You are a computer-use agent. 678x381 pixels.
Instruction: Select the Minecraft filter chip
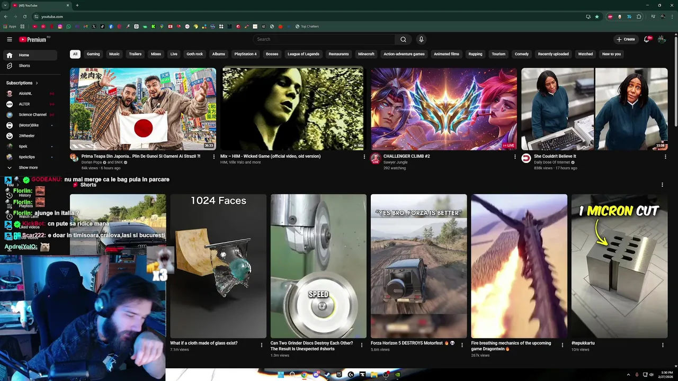pyautogui.click(x=366, y=54)
